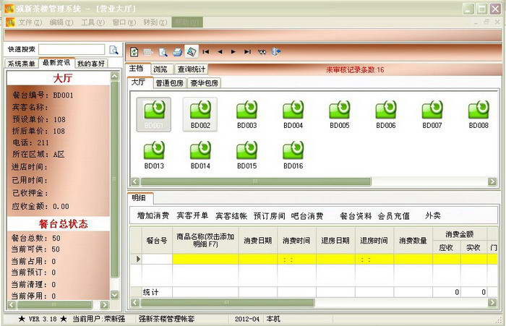Click the app icon in the menu bar
Viewport: 506px width, 326px height.
point(10,22)
